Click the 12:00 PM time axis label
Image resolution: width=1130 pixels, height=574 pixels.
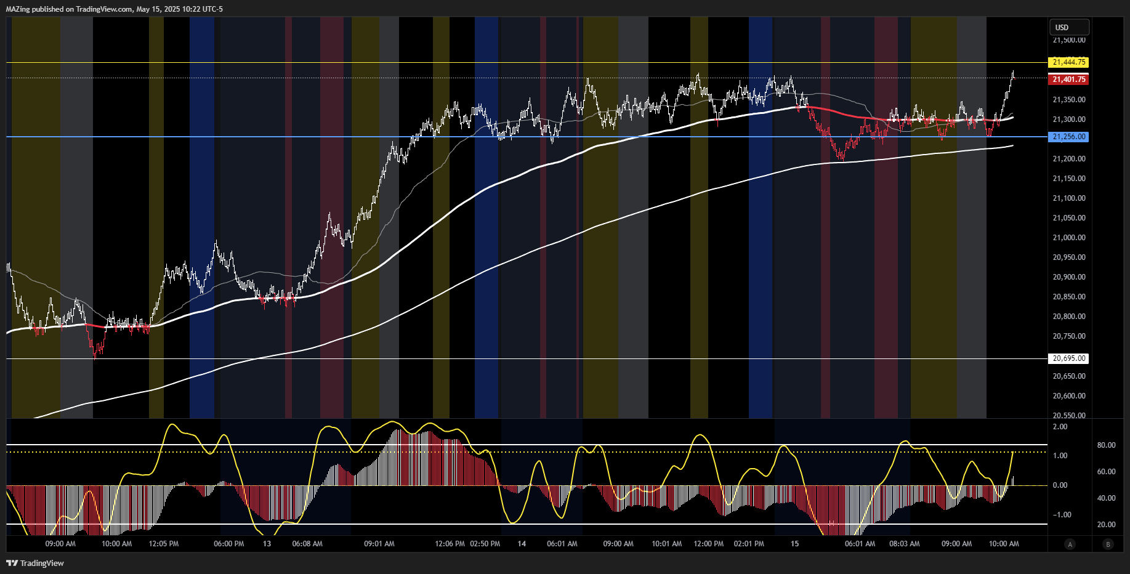(x=709, y=544)
